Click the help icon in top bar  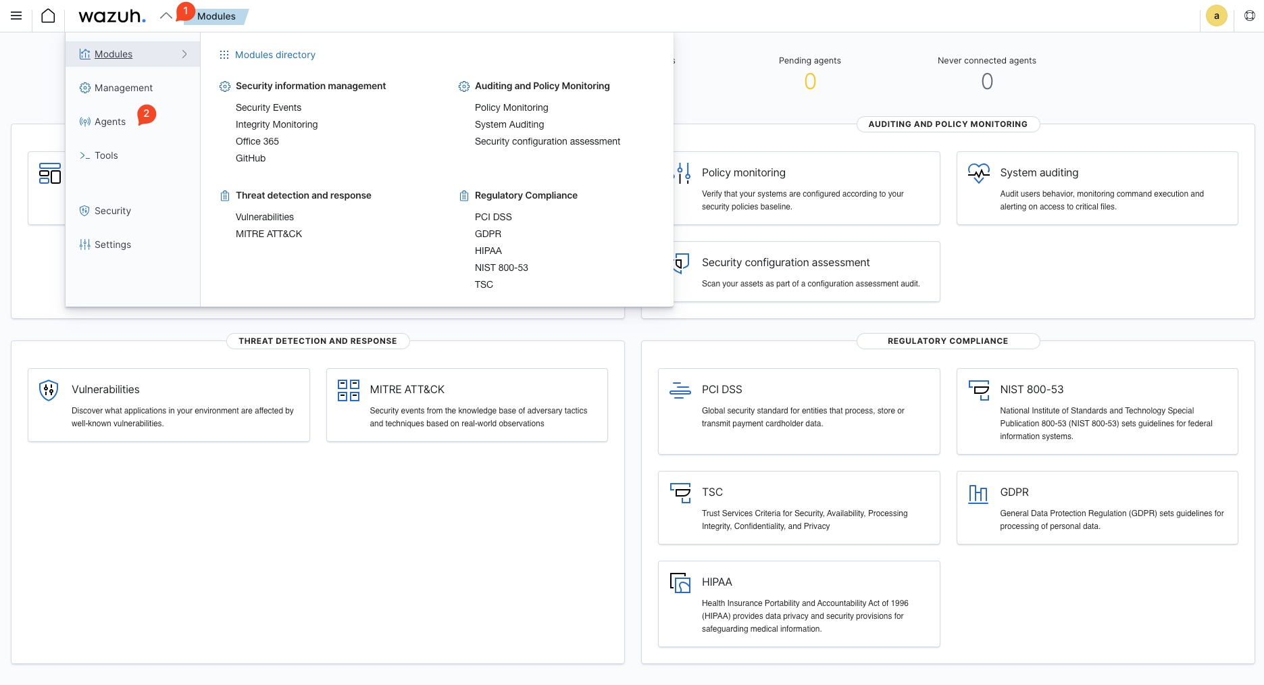[1249, 16]
